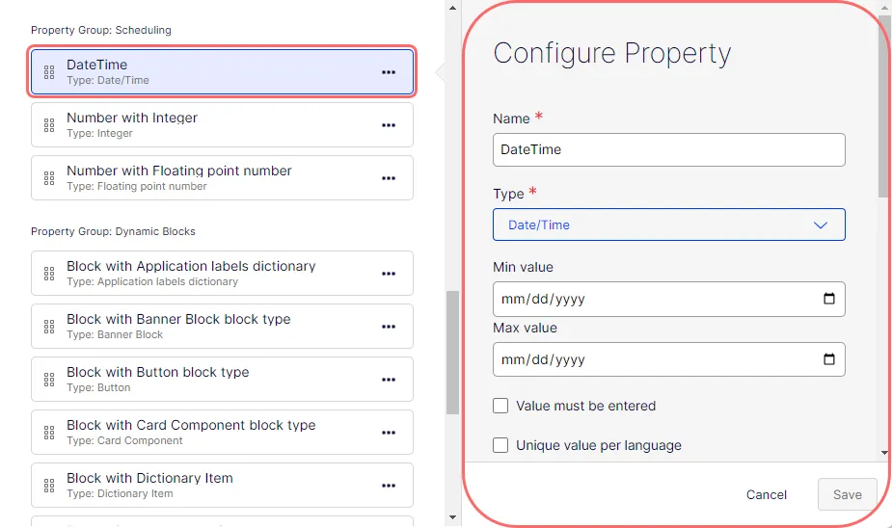
Task: Click drag handle of Block with Dictionary Item
Action: click(x=49, y=486)
